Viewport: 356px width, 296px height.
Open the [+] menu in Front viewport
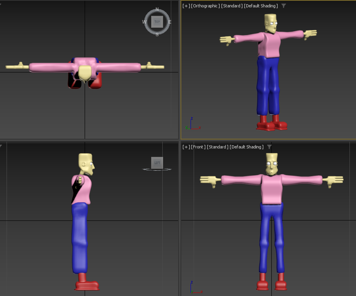coord(186,147)
